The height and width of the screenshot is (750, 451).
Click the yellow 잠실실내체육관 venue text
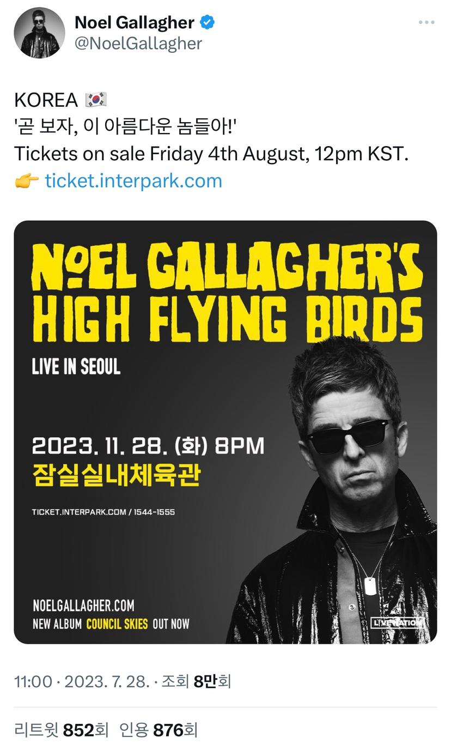click(117, 474)
